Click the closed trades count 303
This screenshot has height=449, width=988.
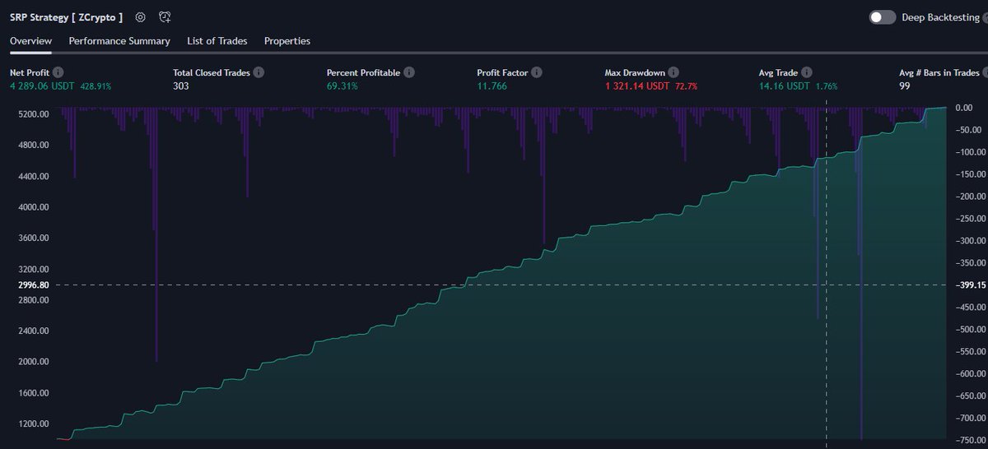pos(181,86)
